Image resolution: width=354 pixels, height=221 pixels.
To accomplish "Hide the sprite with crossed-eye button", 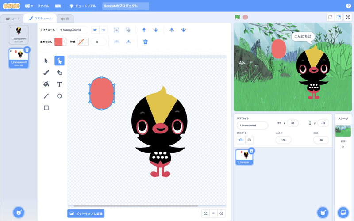I will click(249, 140).
